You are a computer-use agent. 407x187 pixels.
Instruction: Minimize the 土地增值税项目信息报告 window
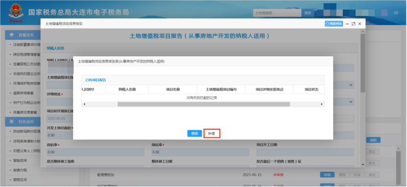pos(347,23)
